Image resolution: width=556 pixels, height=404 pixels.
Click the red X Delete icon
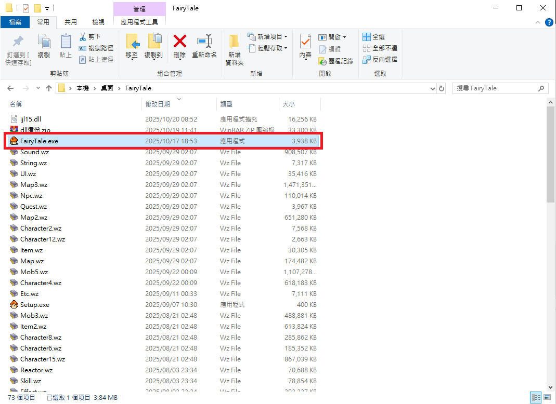coord(179,42)
